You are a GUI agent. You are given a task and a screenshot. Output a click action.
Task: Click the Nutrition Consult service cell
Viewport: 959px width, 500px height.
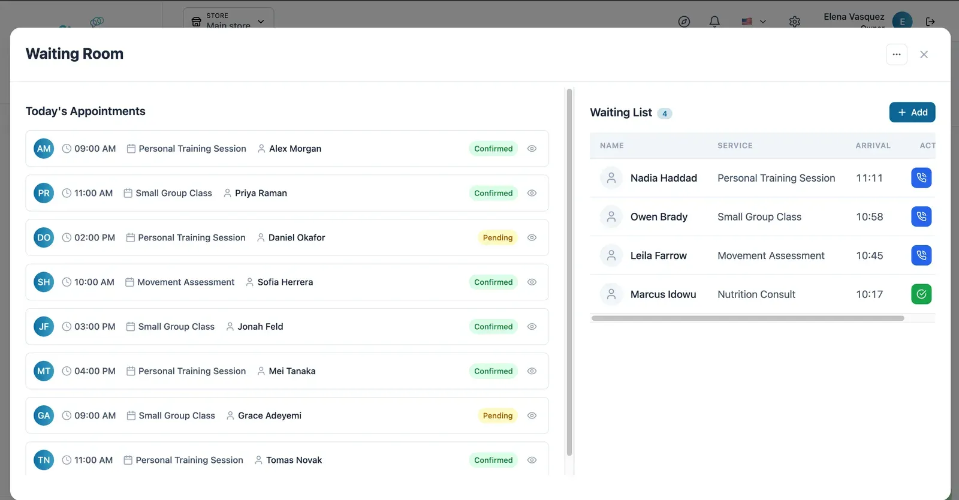pyautogui.click(x=756, y=294)
